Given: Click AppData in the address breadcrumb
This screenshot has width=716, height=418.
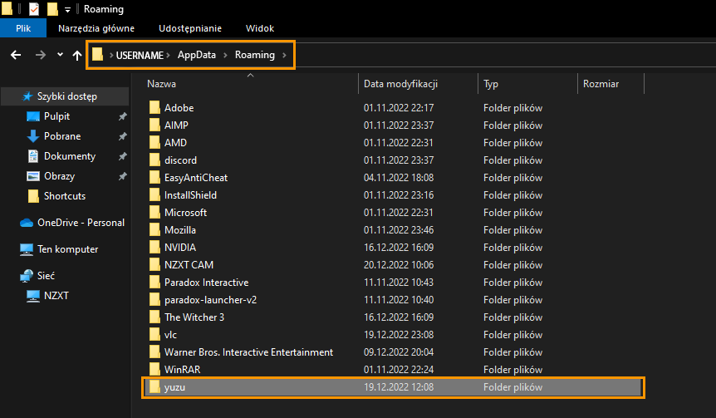Looking at the screenshot, I should 197,55.
